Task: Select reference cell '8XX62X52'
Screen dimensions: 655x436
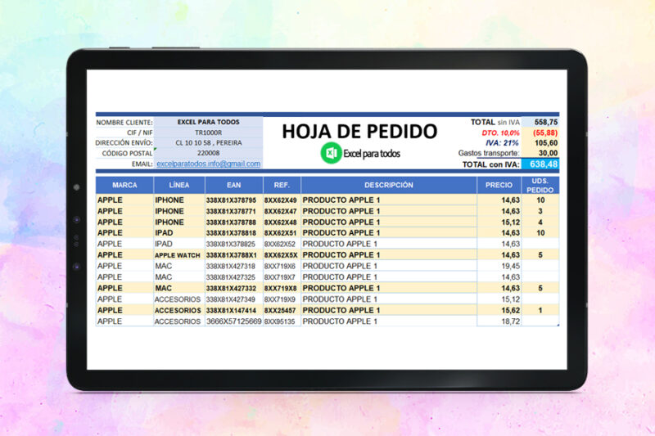Action: pos(282,244)
